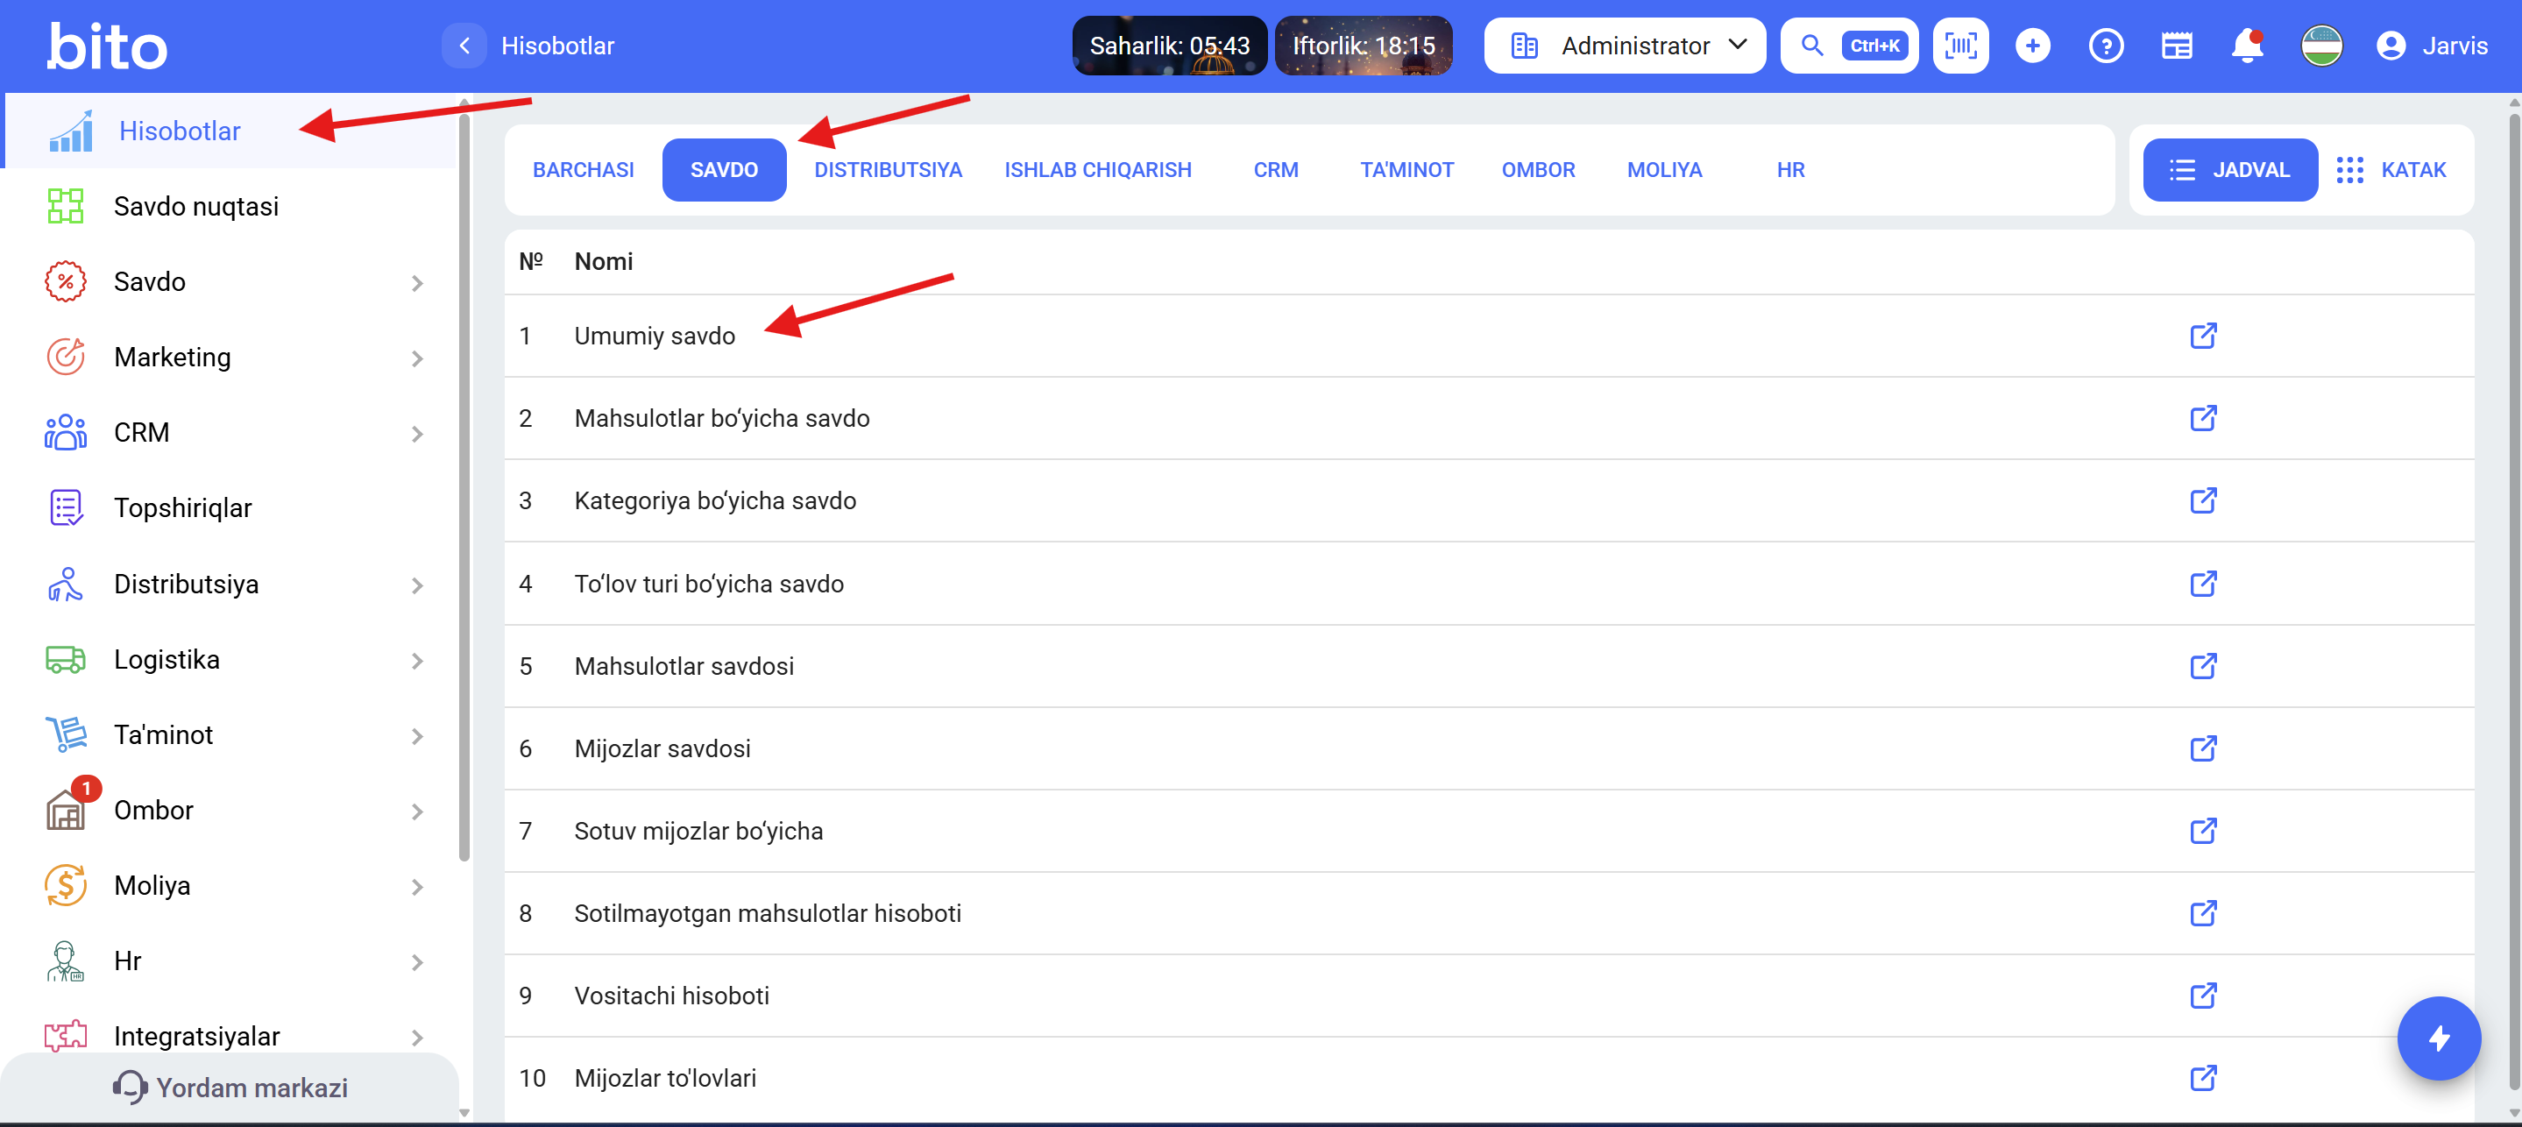The height and width of the screenshot is (1127, 2522).
Task: Expand Distributsiya menu chevron
Action: [417, 585]
